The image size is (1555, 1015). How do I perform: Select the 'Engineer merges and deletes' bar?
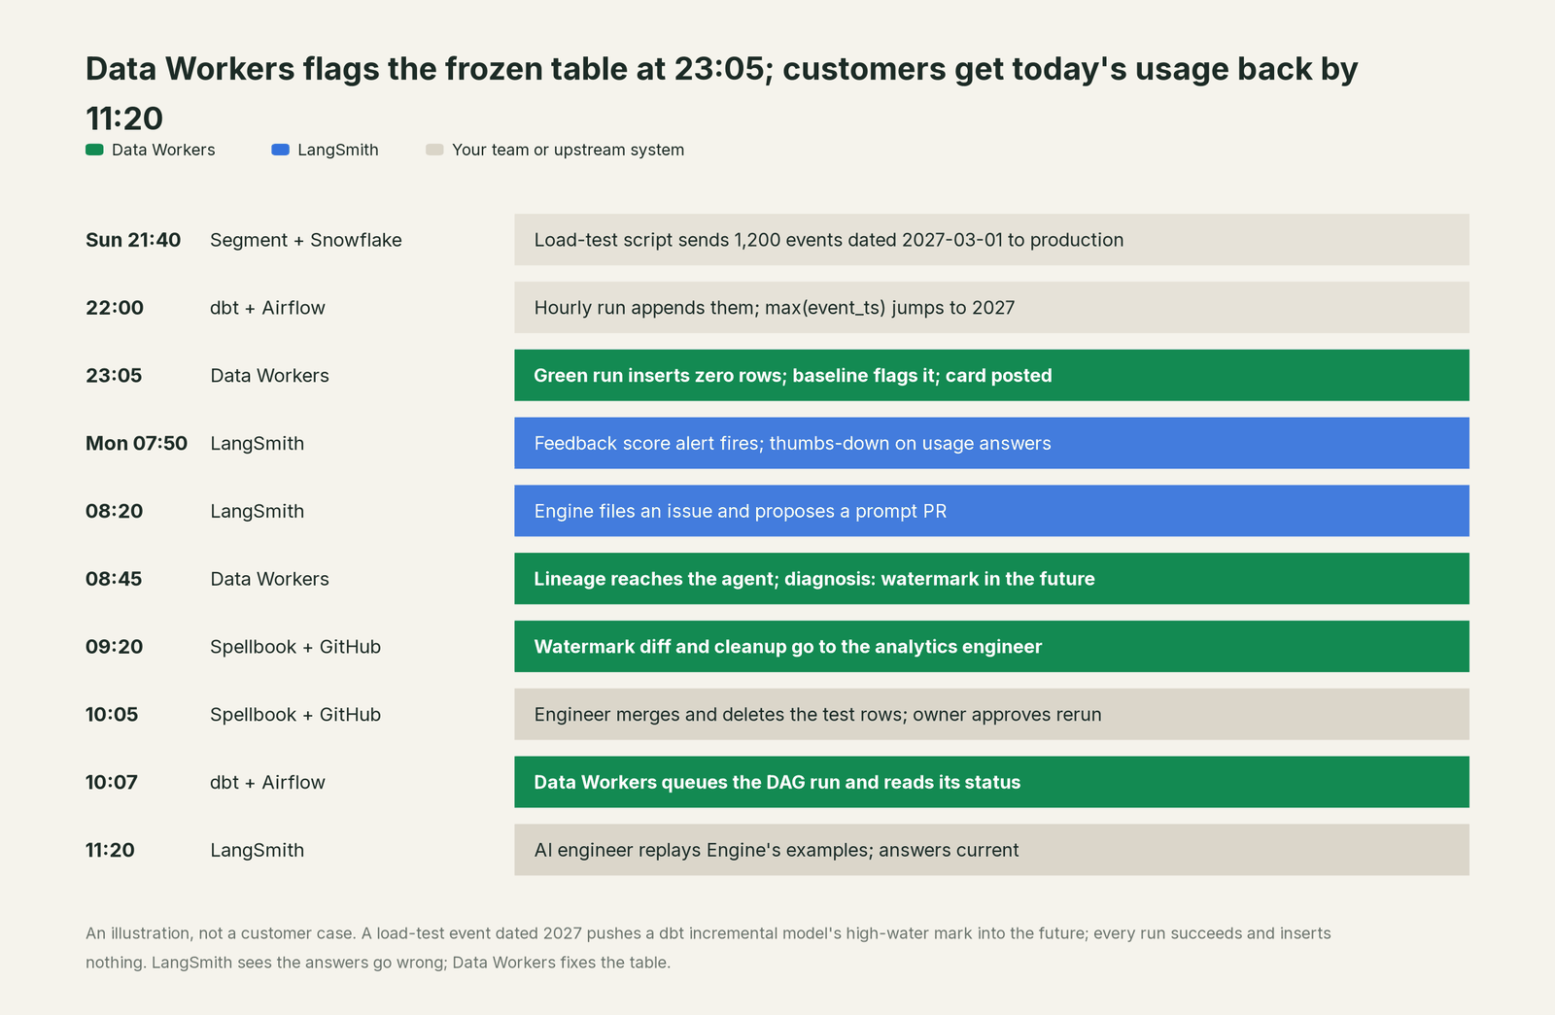991,715
